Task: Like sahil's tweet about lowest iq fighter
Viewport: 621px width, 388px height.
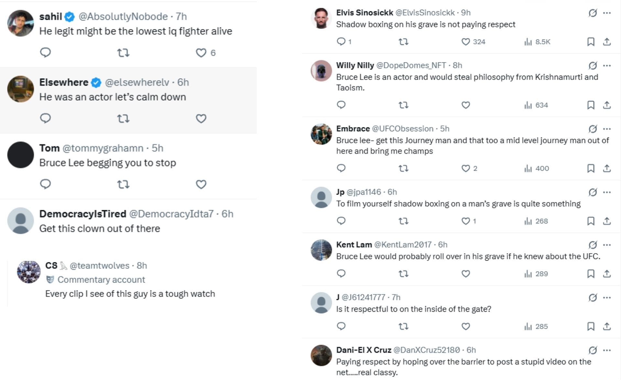Action: pyautogui.click(x=201, y=53)
